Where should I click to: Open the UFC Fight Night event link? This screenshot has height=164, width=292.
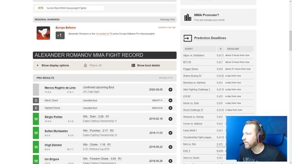click(x=91, y=92)
